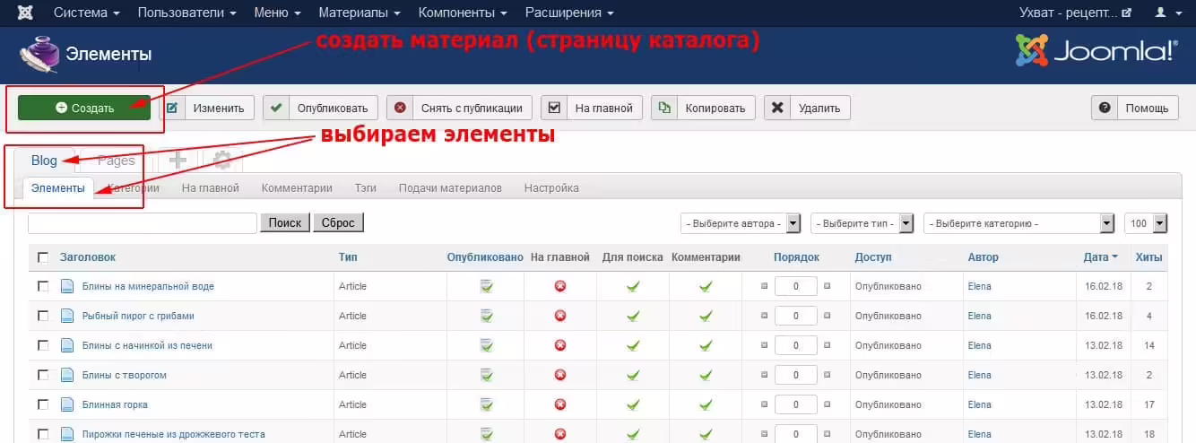Click the Сброс button
Screen dimensions: 1196x443
coord(338,223)
